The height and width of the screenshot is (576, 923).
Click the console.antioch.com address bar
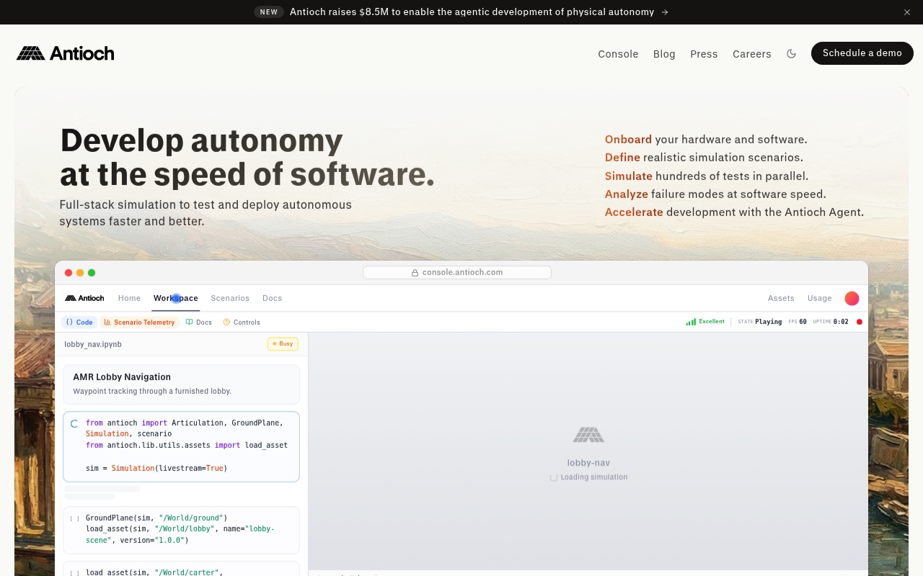[457, 272]
